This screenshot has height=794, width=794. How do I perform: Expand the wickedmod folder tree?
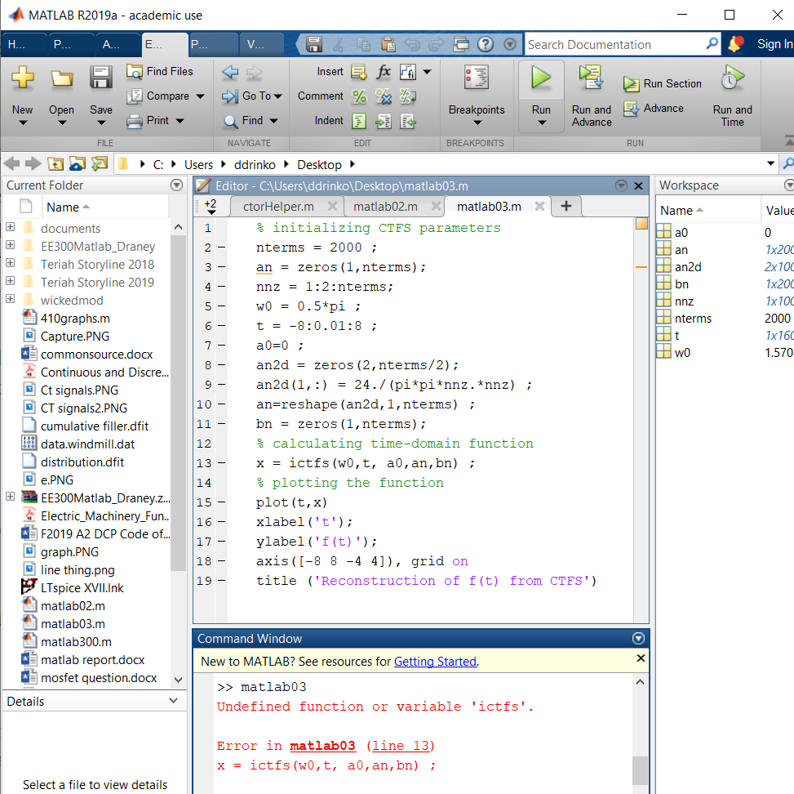11,300
